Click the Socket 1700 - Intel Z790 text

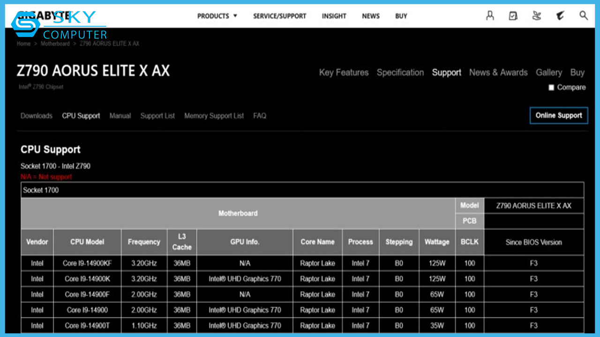tap(55, 166)
